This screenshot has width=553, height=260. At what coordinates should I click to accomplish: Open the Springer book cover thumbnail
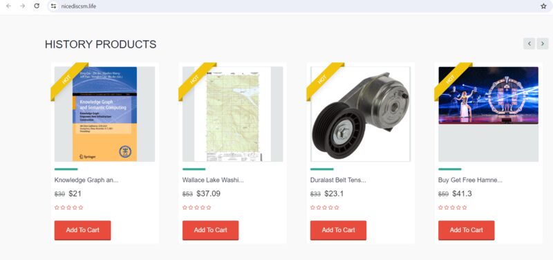point(105,114)
